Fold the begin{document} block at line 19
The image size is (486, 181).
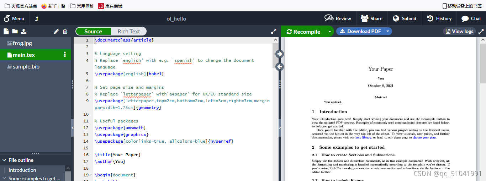point(91,175)
